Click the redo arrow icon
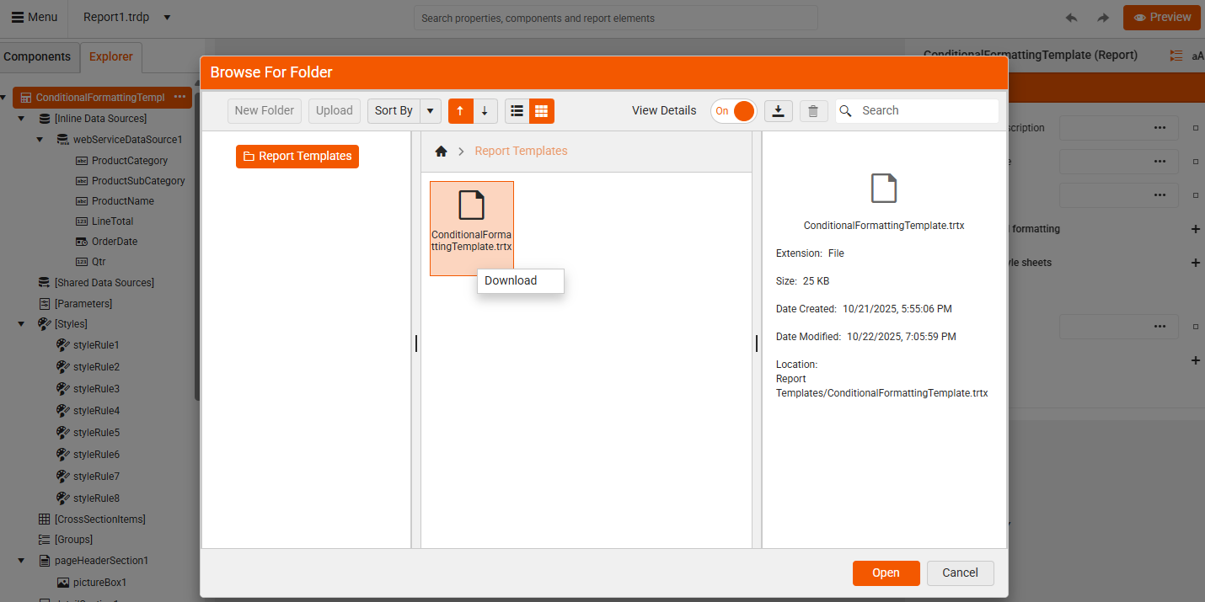1205x602 pixels. (x=1103, y=18)
